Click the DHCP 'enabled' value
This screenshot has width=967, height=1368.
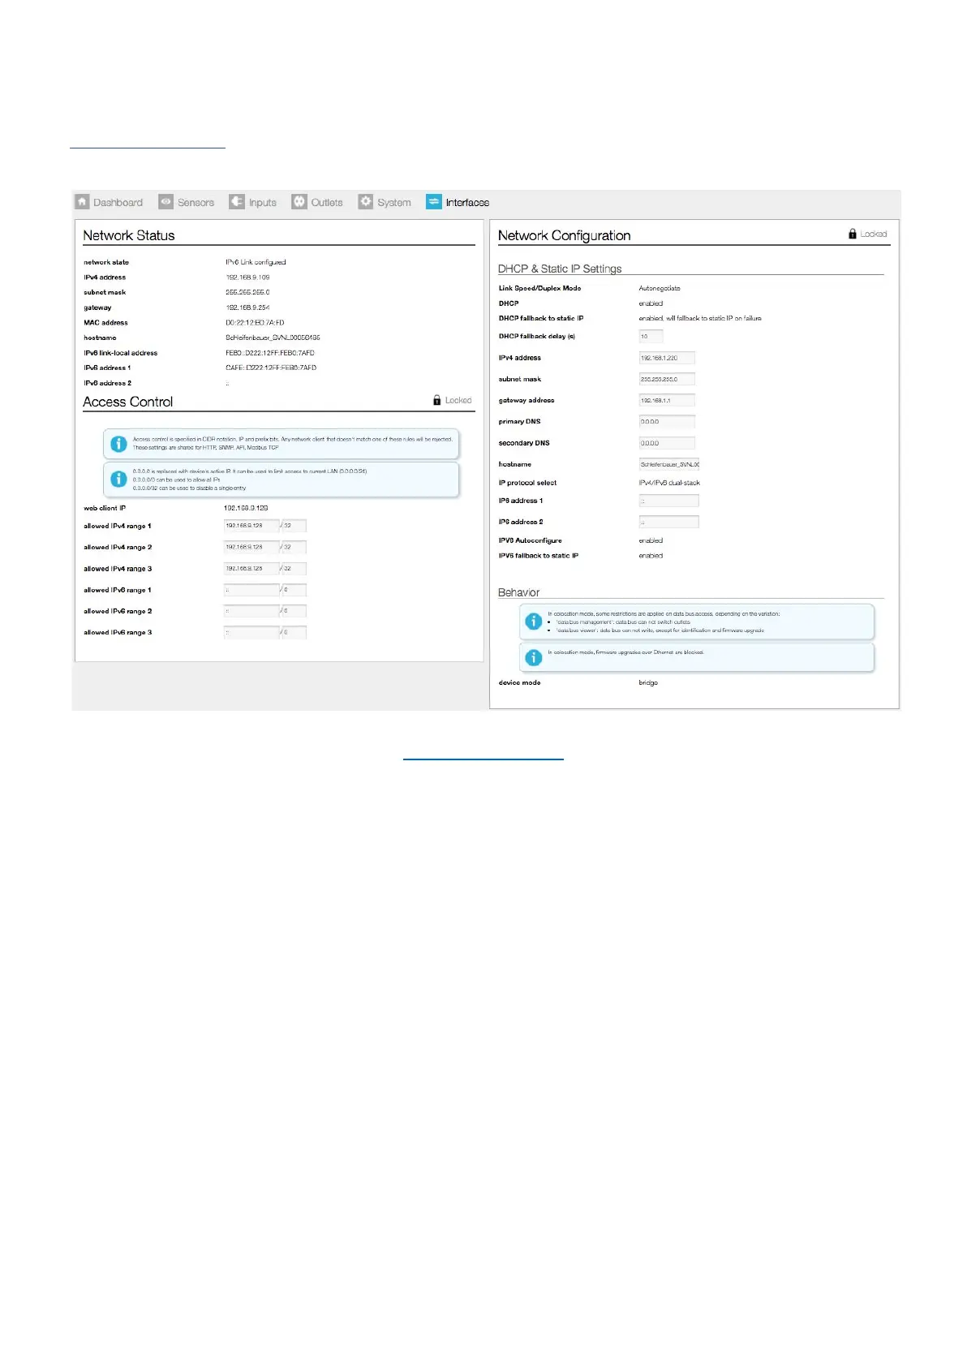(x=651, y=303)
